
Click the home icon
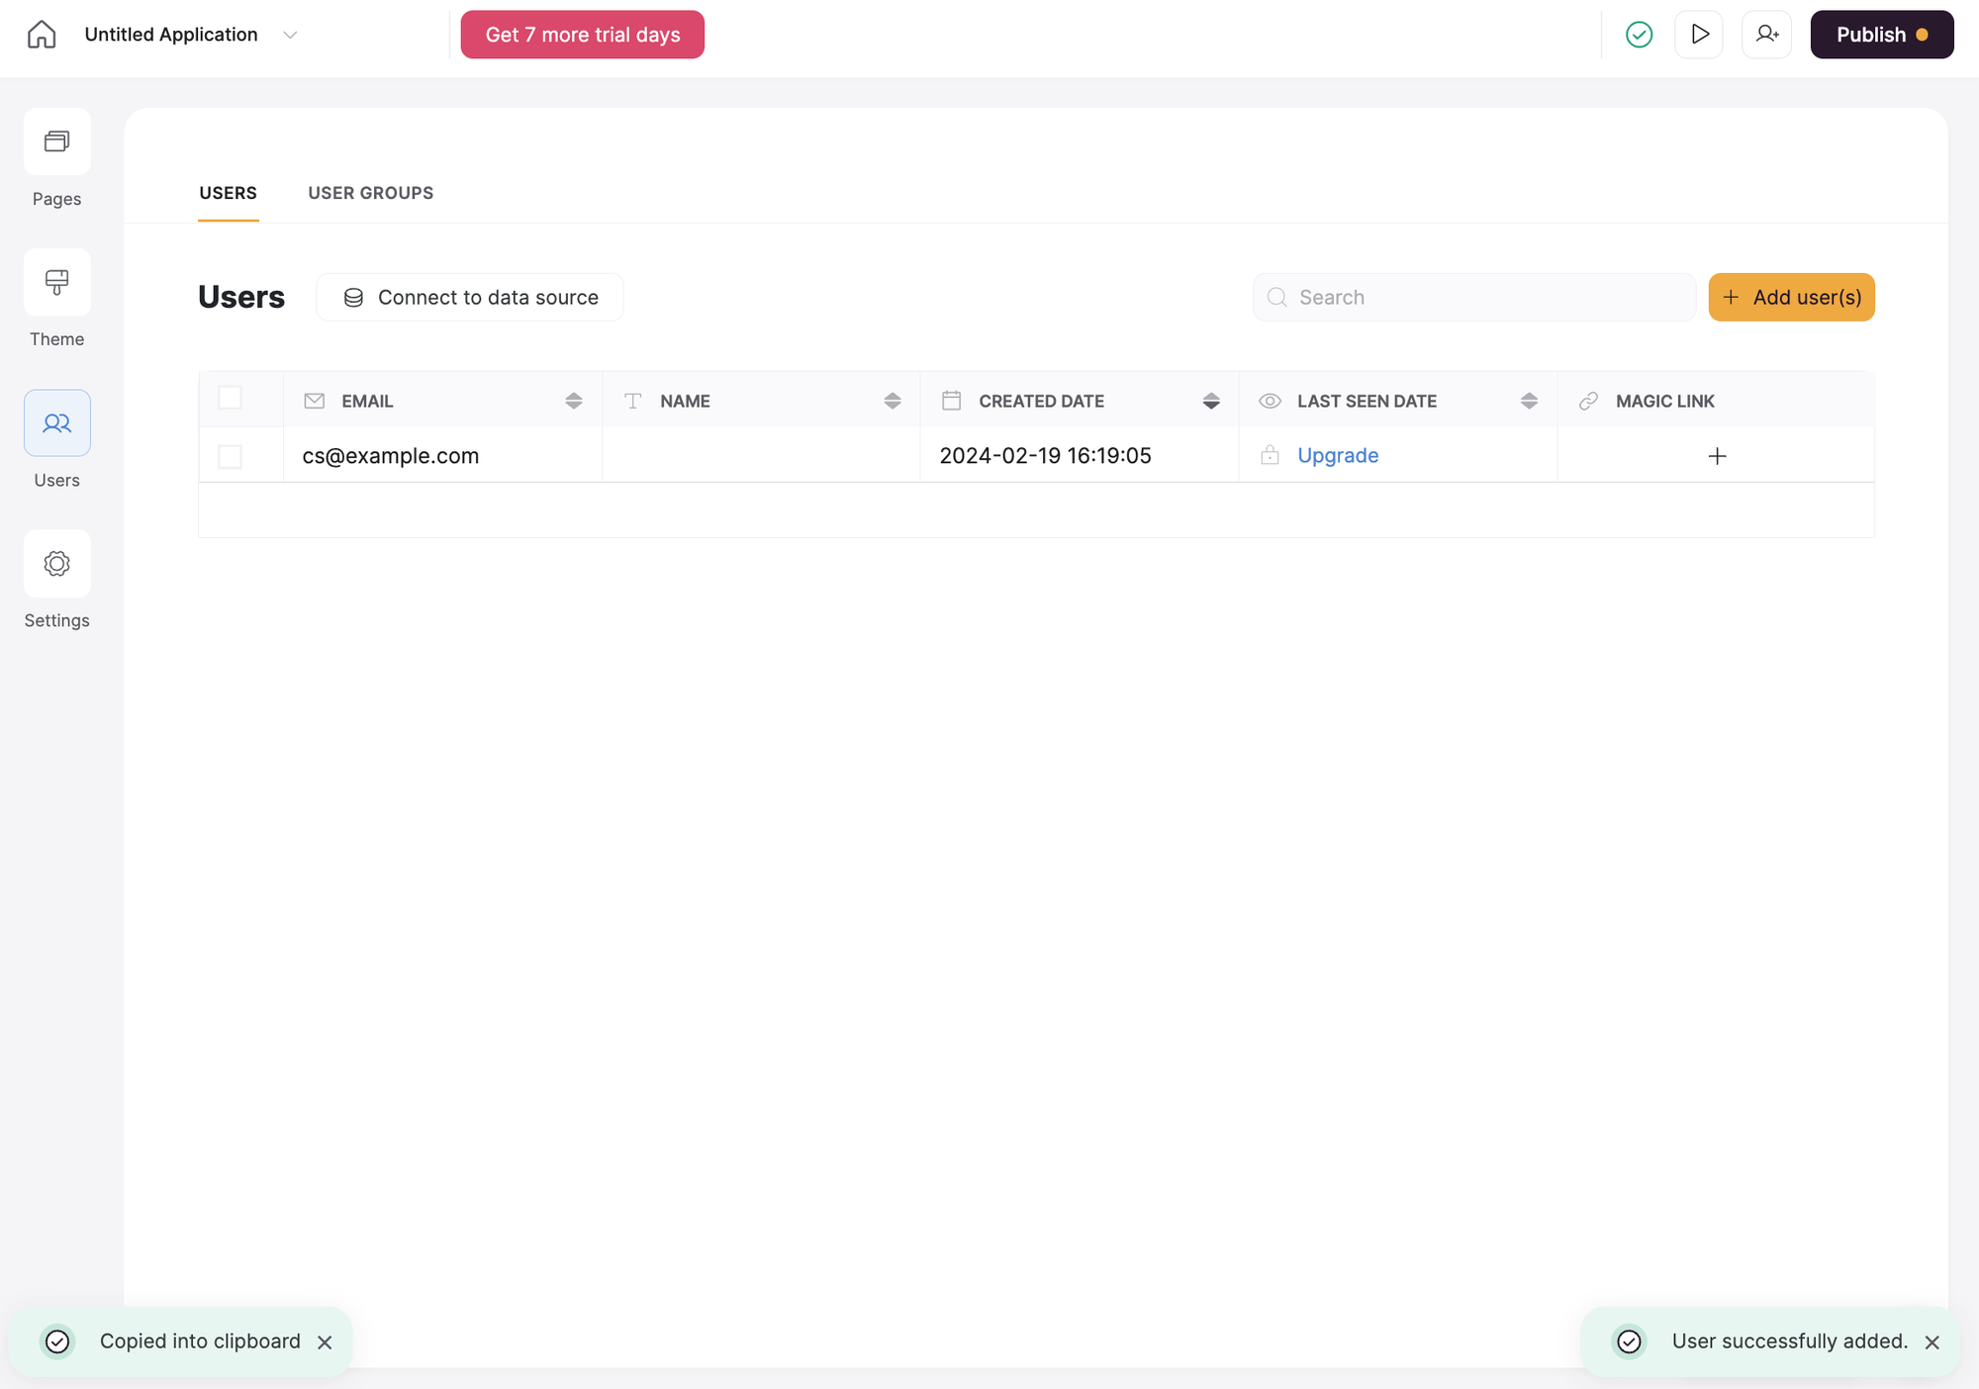pos(42,35)
